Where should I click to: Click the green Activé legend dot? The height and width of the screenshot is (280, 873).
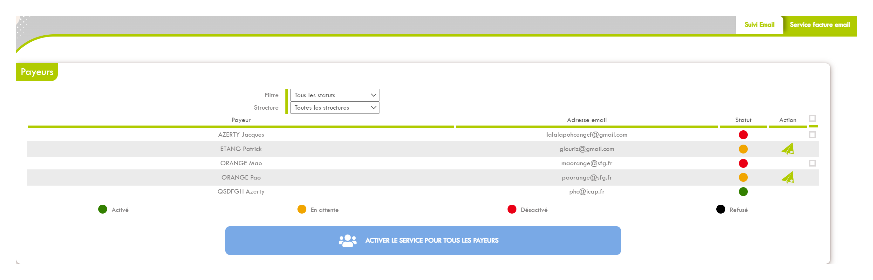pos(102,209)
